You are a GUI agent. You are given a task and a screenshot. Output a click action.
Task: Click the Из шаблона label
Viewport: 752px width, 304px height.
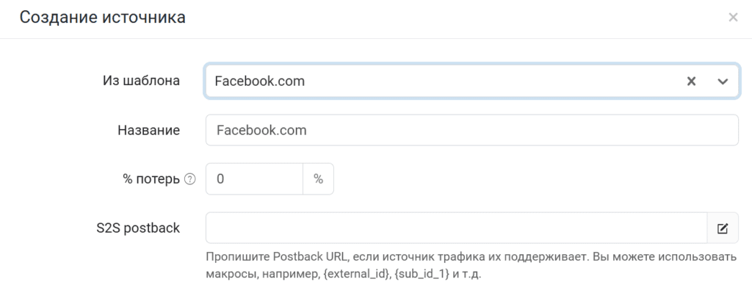[x=141, y=81]
